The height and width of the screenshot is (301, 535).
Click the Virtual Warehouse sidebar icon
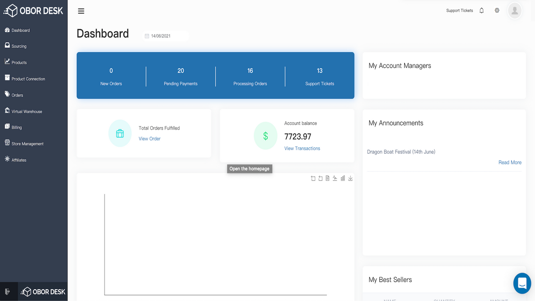click(x=7, y=111)
